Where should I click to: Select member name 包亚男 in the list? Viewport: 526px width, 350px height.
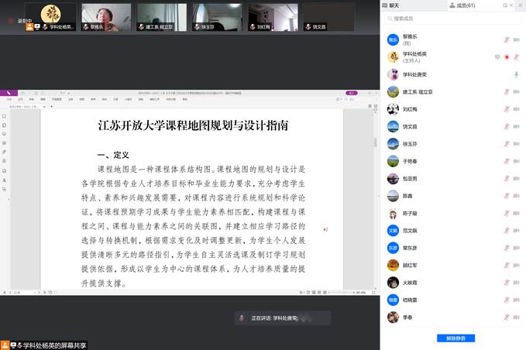coord(410,179)
